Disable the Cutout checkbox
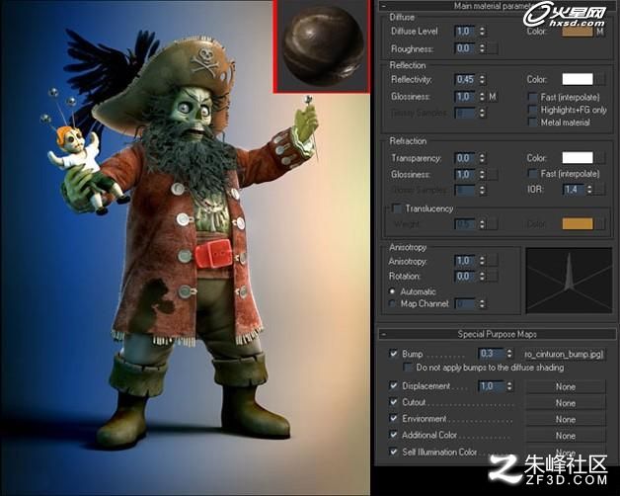The image size is (620, 496). pyautogui.click(x=394, y=402)
